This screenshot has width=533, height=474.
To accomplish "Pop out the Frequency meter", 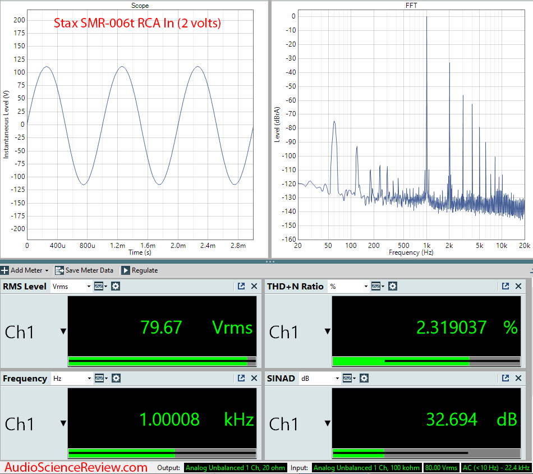I will [x=241, y=378].
